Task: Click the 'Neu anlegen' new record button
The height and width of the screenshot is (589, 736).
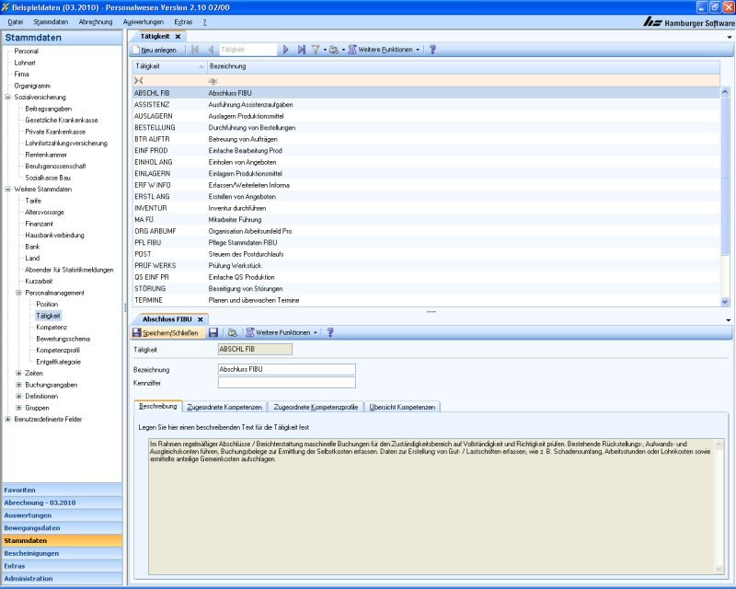Action: [x=158, y=50]
